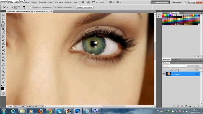The width and height of the screenshot is (203, 114).
Task: Choose Subtract from selection mode in options bar
Action: [x=19, y=7]
